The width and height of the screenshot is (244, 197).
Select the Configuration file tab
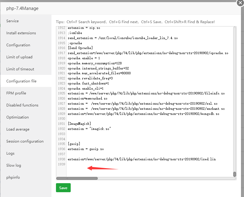(x=21, y=81)
